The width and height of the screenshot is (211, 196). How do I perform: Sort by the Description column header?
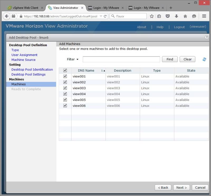pyautogui.click(x=123, y=70)
